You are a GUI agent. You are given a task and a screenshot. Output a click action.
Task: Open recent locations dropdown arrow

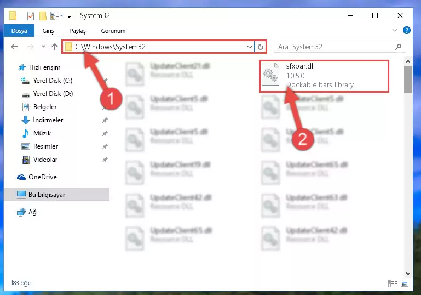pos(43,47)
